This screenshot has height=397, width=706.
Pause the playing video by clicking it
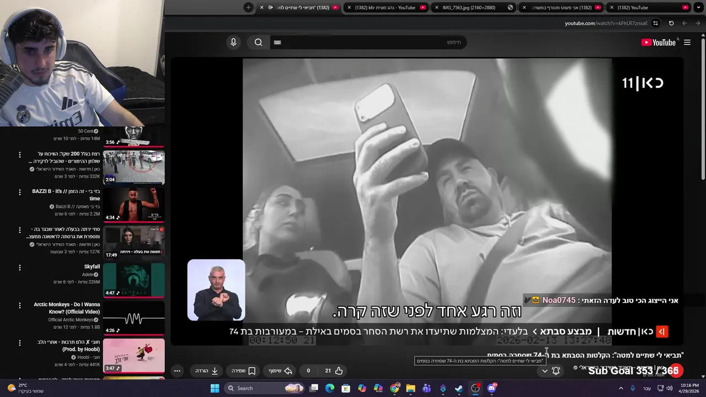427,201
